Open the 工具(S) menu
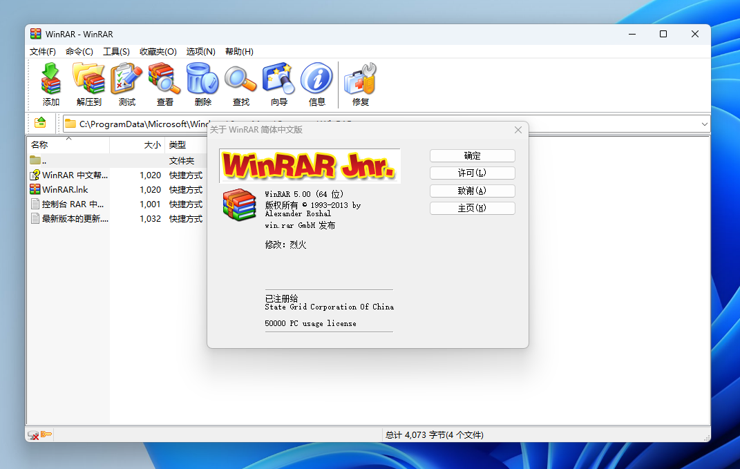The image size is (740, 469). [116, 51]
